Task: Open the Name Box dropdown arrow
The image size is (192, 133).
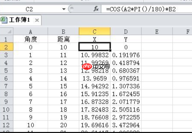Action: point(64,9)
